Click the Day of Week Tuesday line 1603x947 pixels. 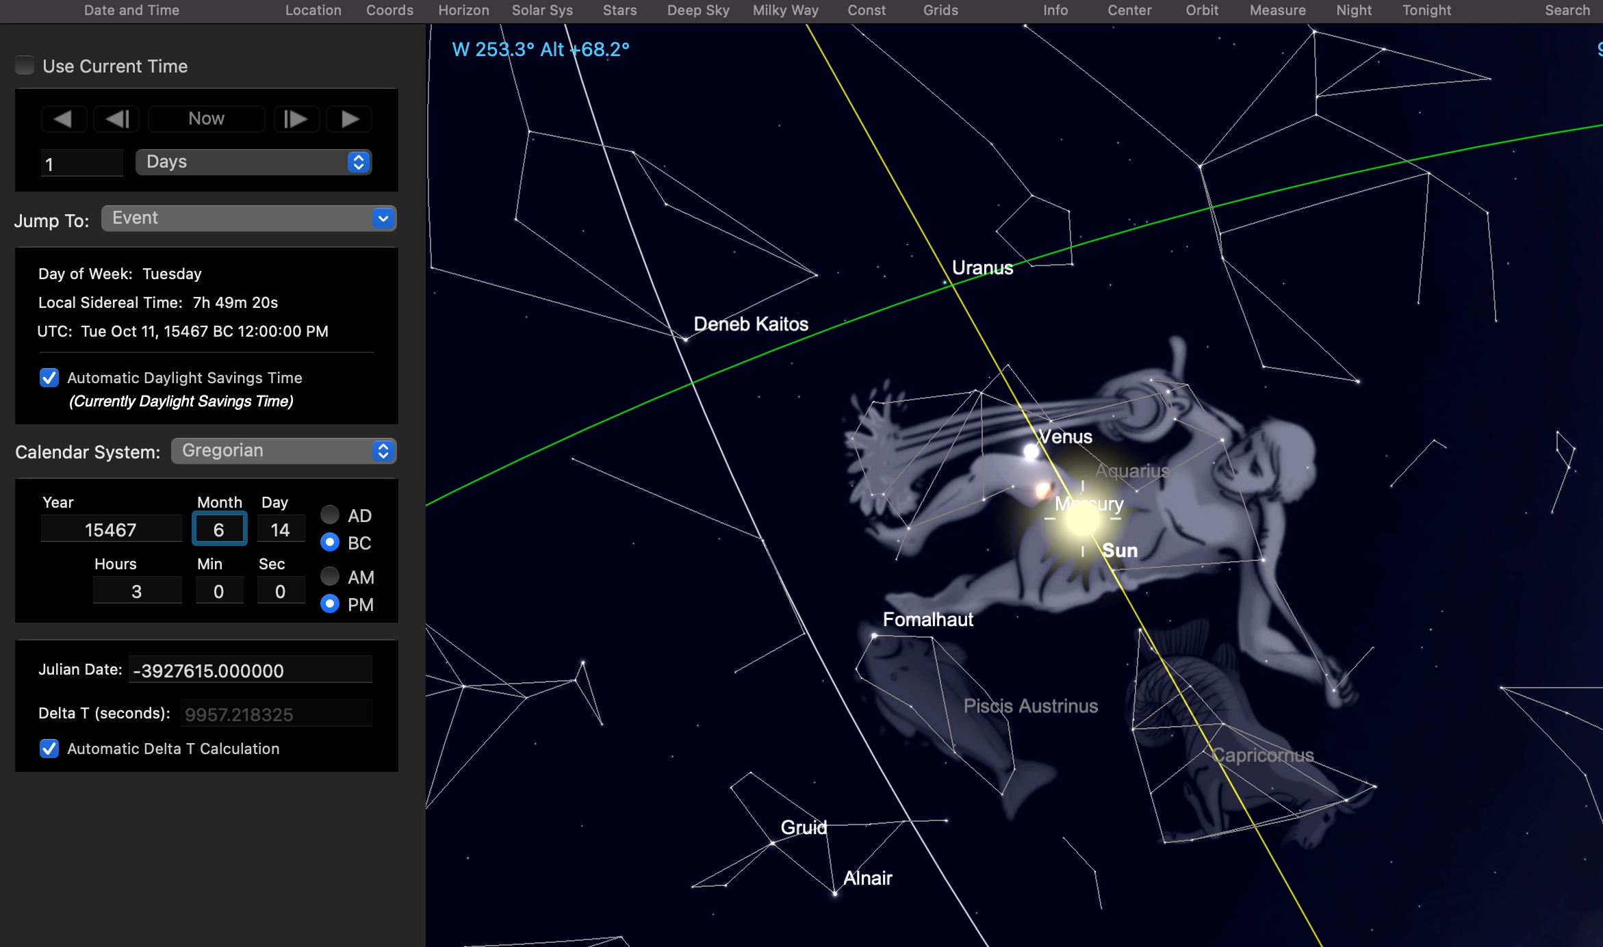(120, 274)
